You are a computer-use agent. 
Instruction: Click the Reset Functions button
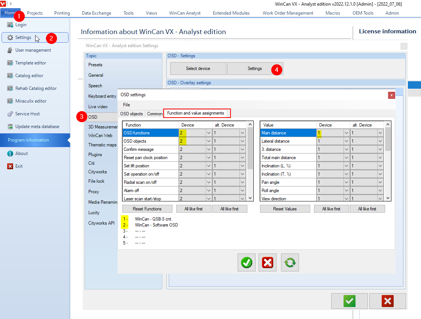[x=147, y=208]
